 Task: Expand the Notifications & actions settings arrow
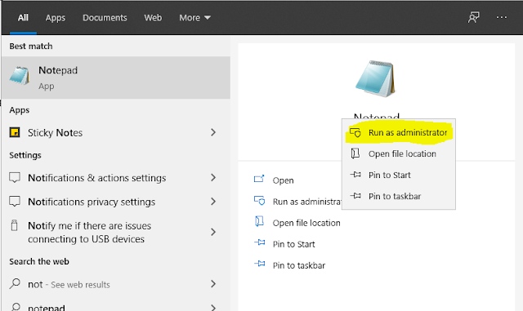pos(213,177)
